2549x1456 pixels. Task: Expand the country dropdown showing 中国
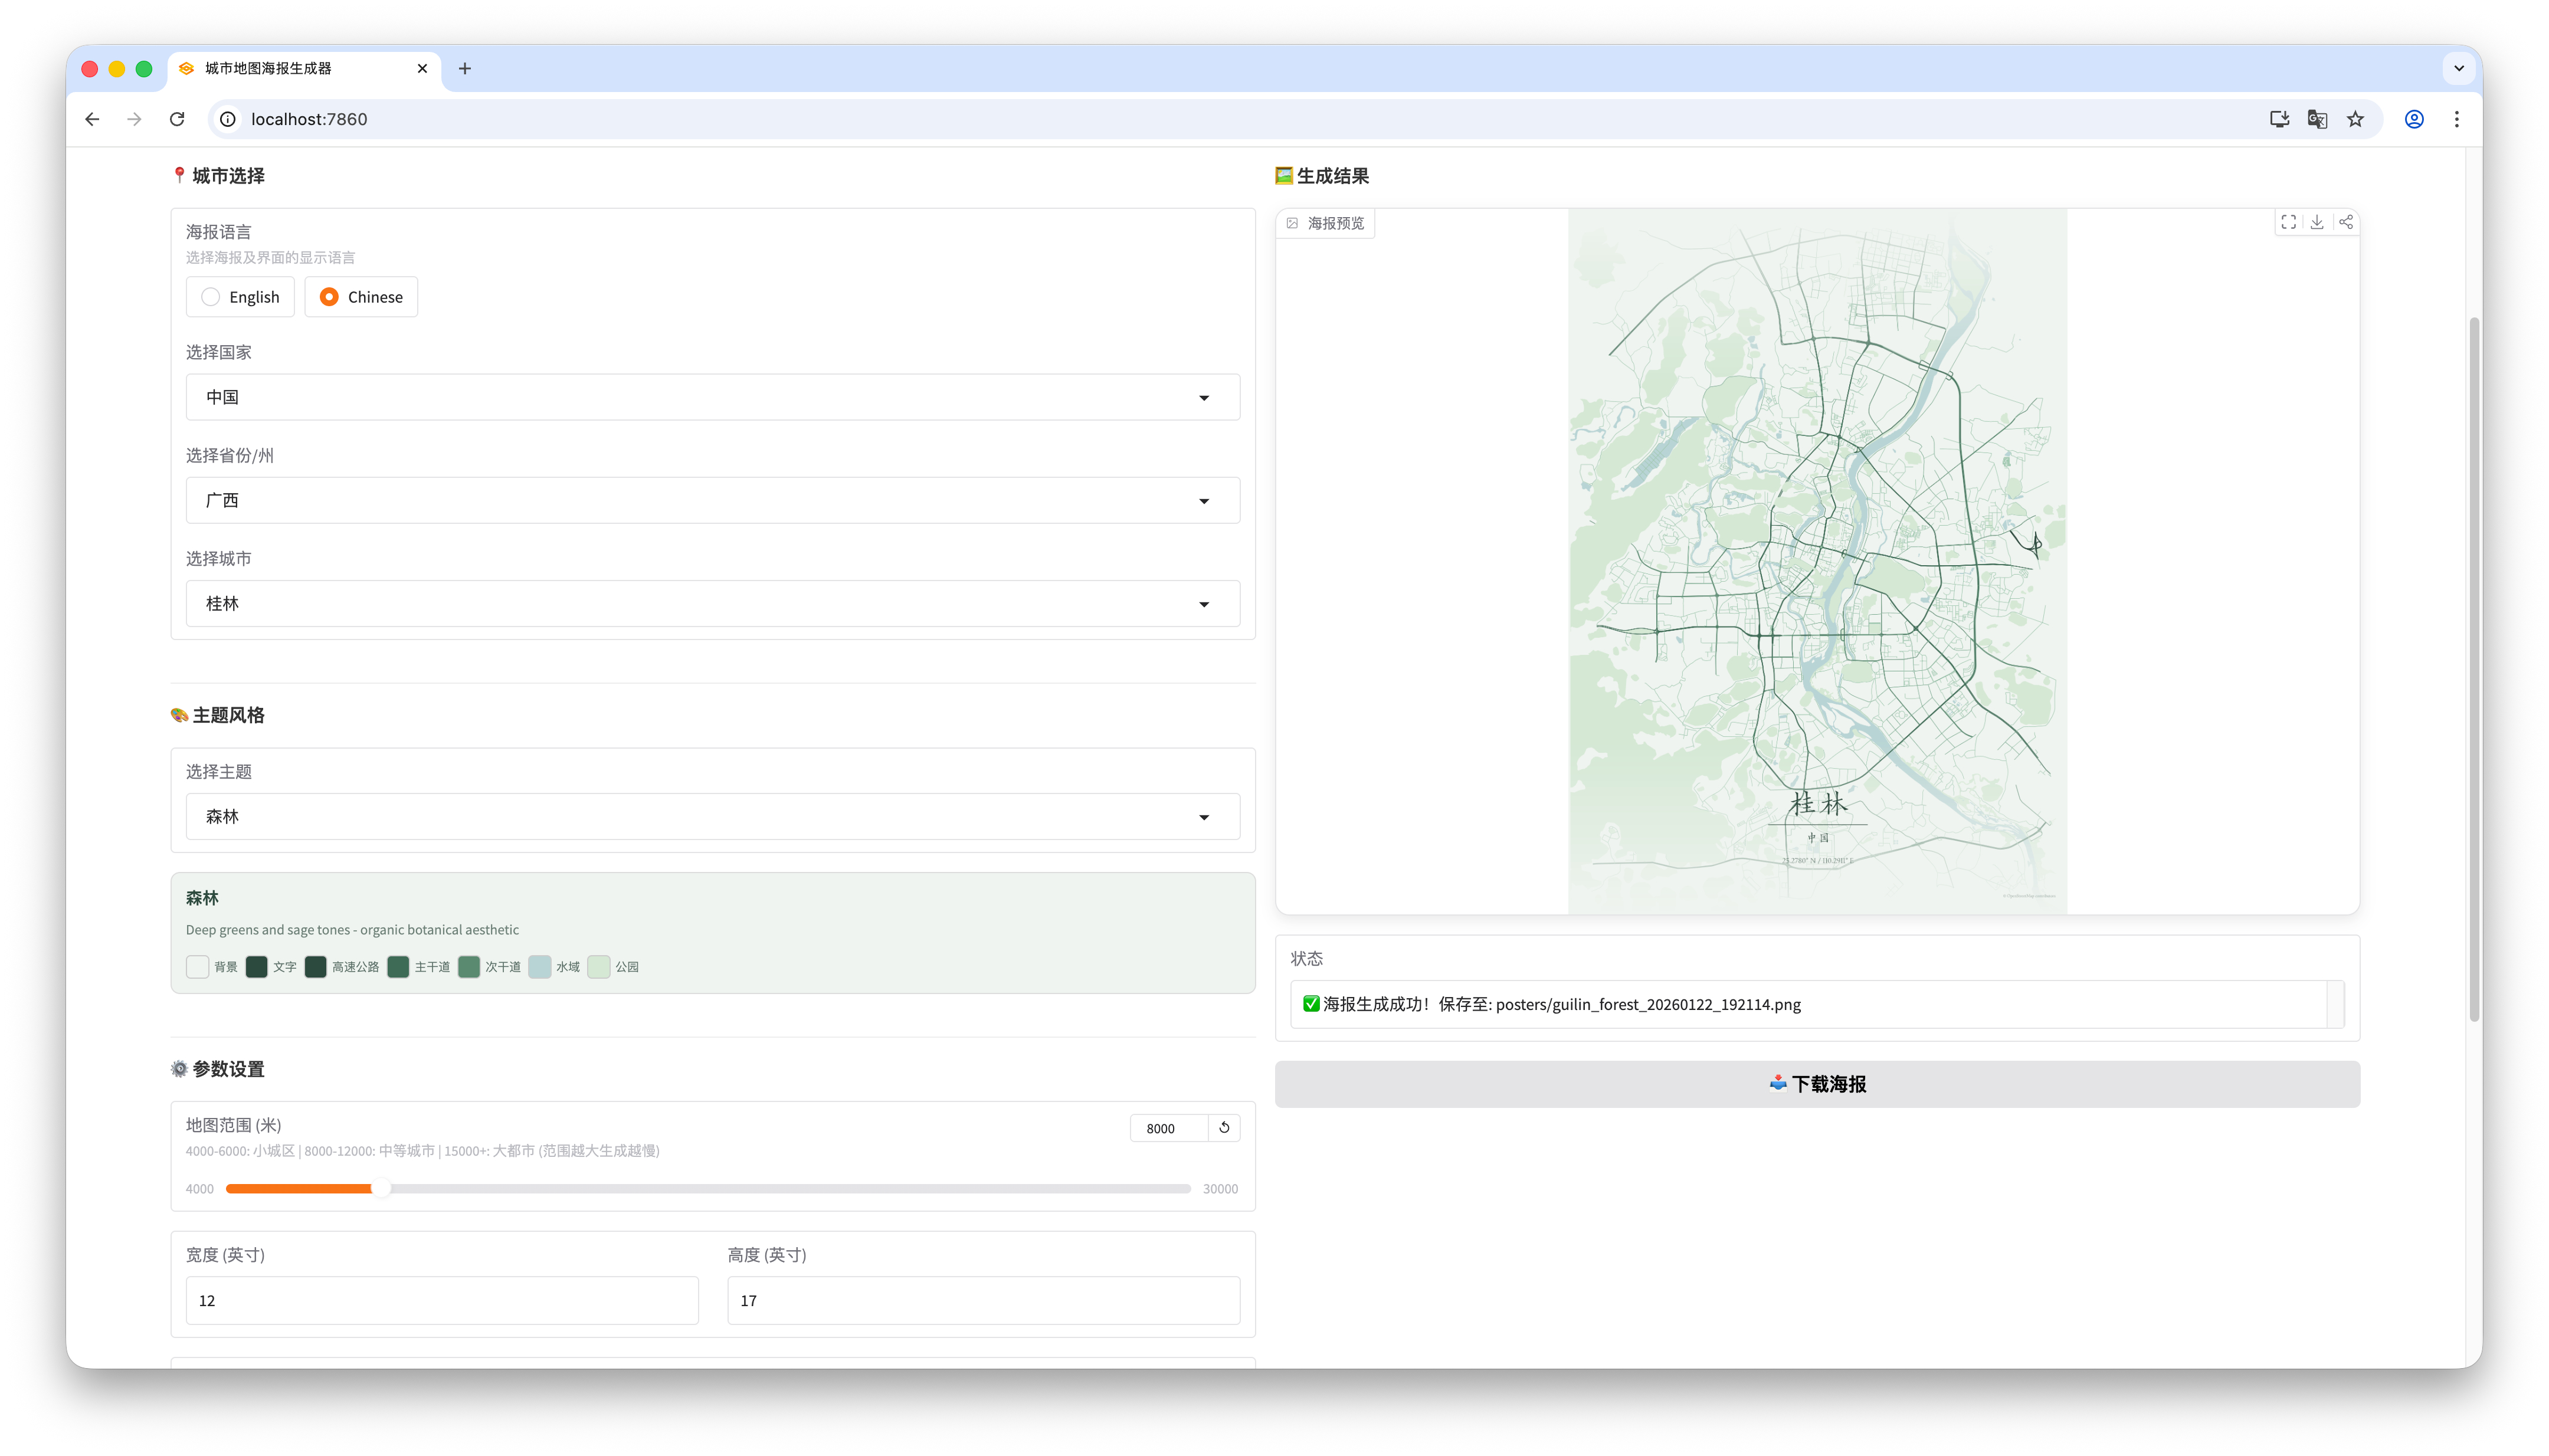pyautogui.click(x=712, y=397)
